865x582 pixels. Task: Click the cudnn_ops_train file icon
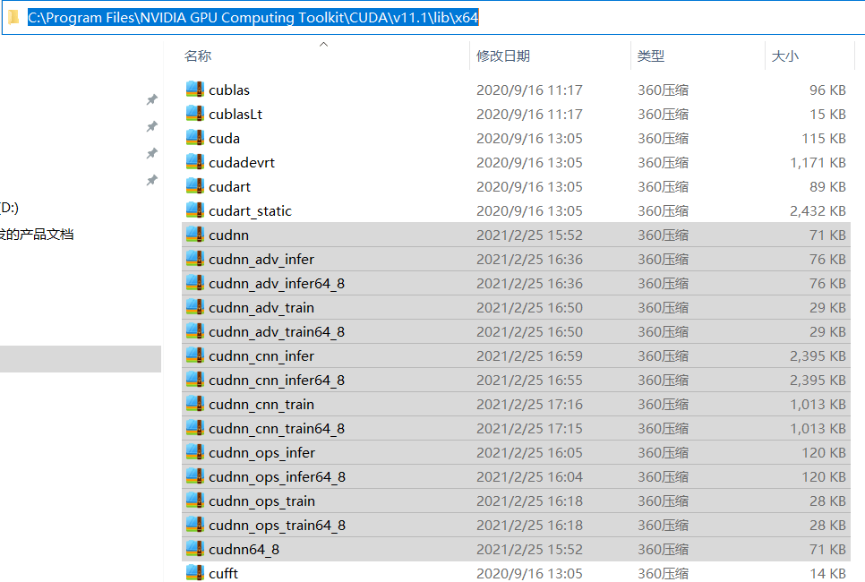pos(195,501)
